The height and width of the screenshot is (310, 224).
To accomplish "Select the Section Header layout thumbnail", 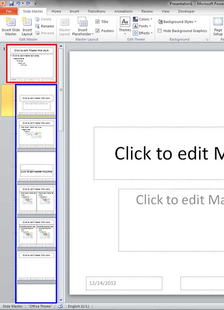I will pyautogui.click(x=36, y=167).
